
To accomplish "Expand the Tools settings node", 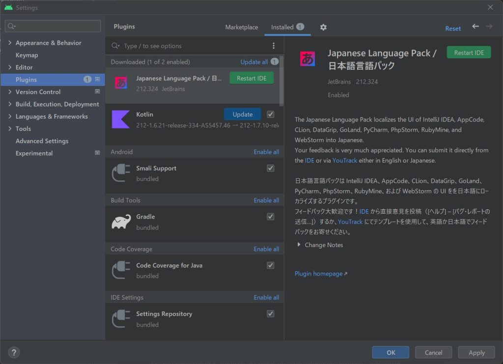I will pos(10,129).
